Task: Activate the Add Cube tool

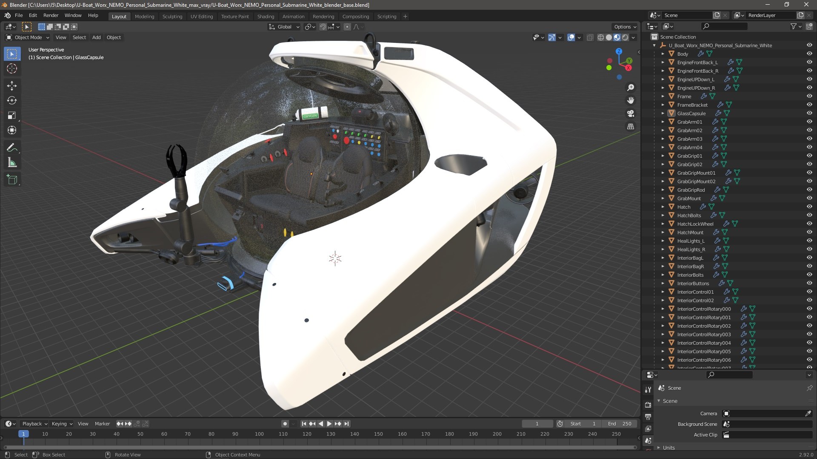Action: click(12, 180)
